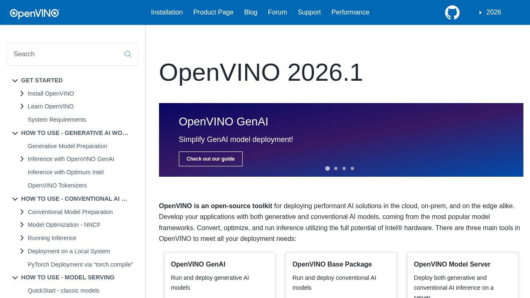This screenshot has width=530, height=298.
Task: Open the Support nav link
Action: click(309, 12)
